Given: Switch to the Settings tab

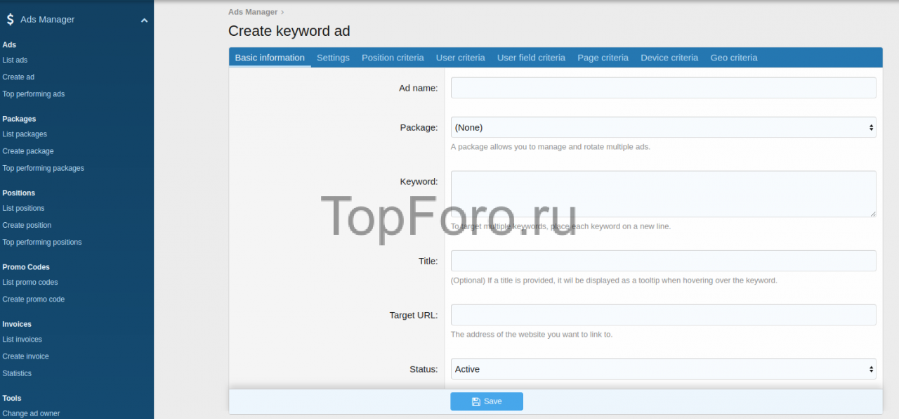Looking at the screenshot, I should [333, 58].
